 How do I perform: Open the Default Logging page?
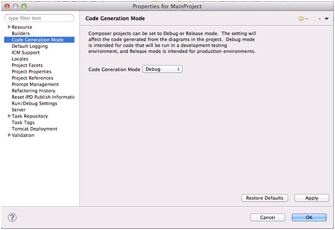click(x=29, y=46)
